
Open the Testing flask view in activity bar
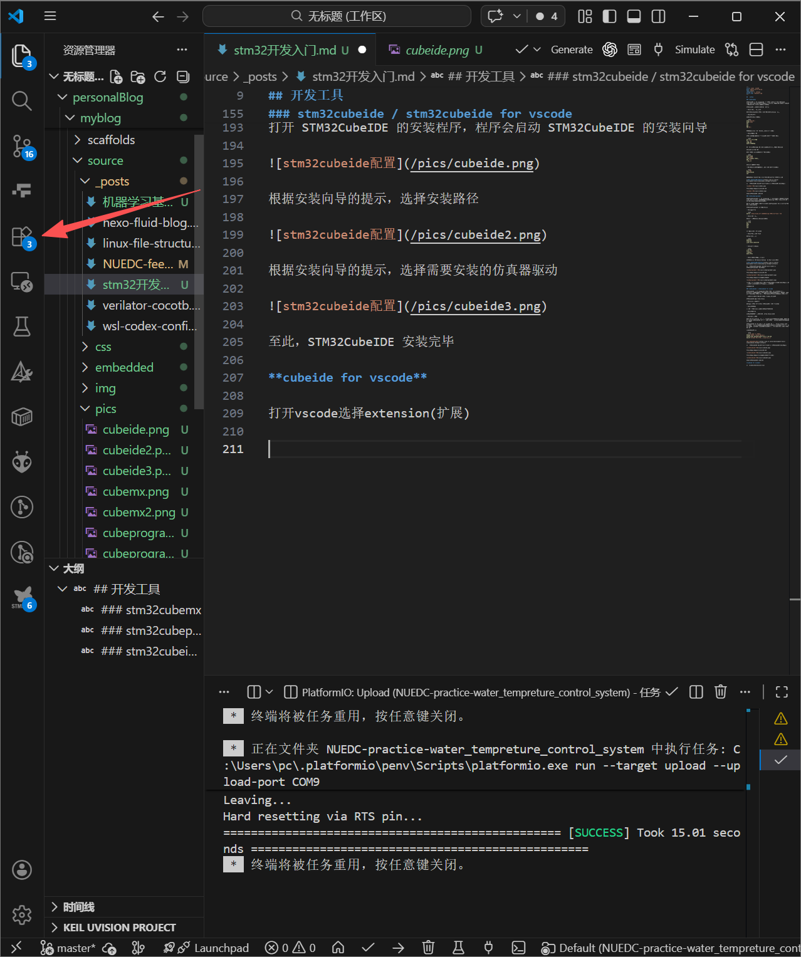pos(22,326)
